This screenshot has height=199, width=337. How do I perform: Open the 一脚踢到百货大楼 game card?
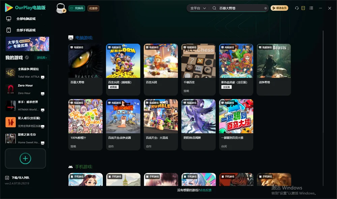(236, 125)
